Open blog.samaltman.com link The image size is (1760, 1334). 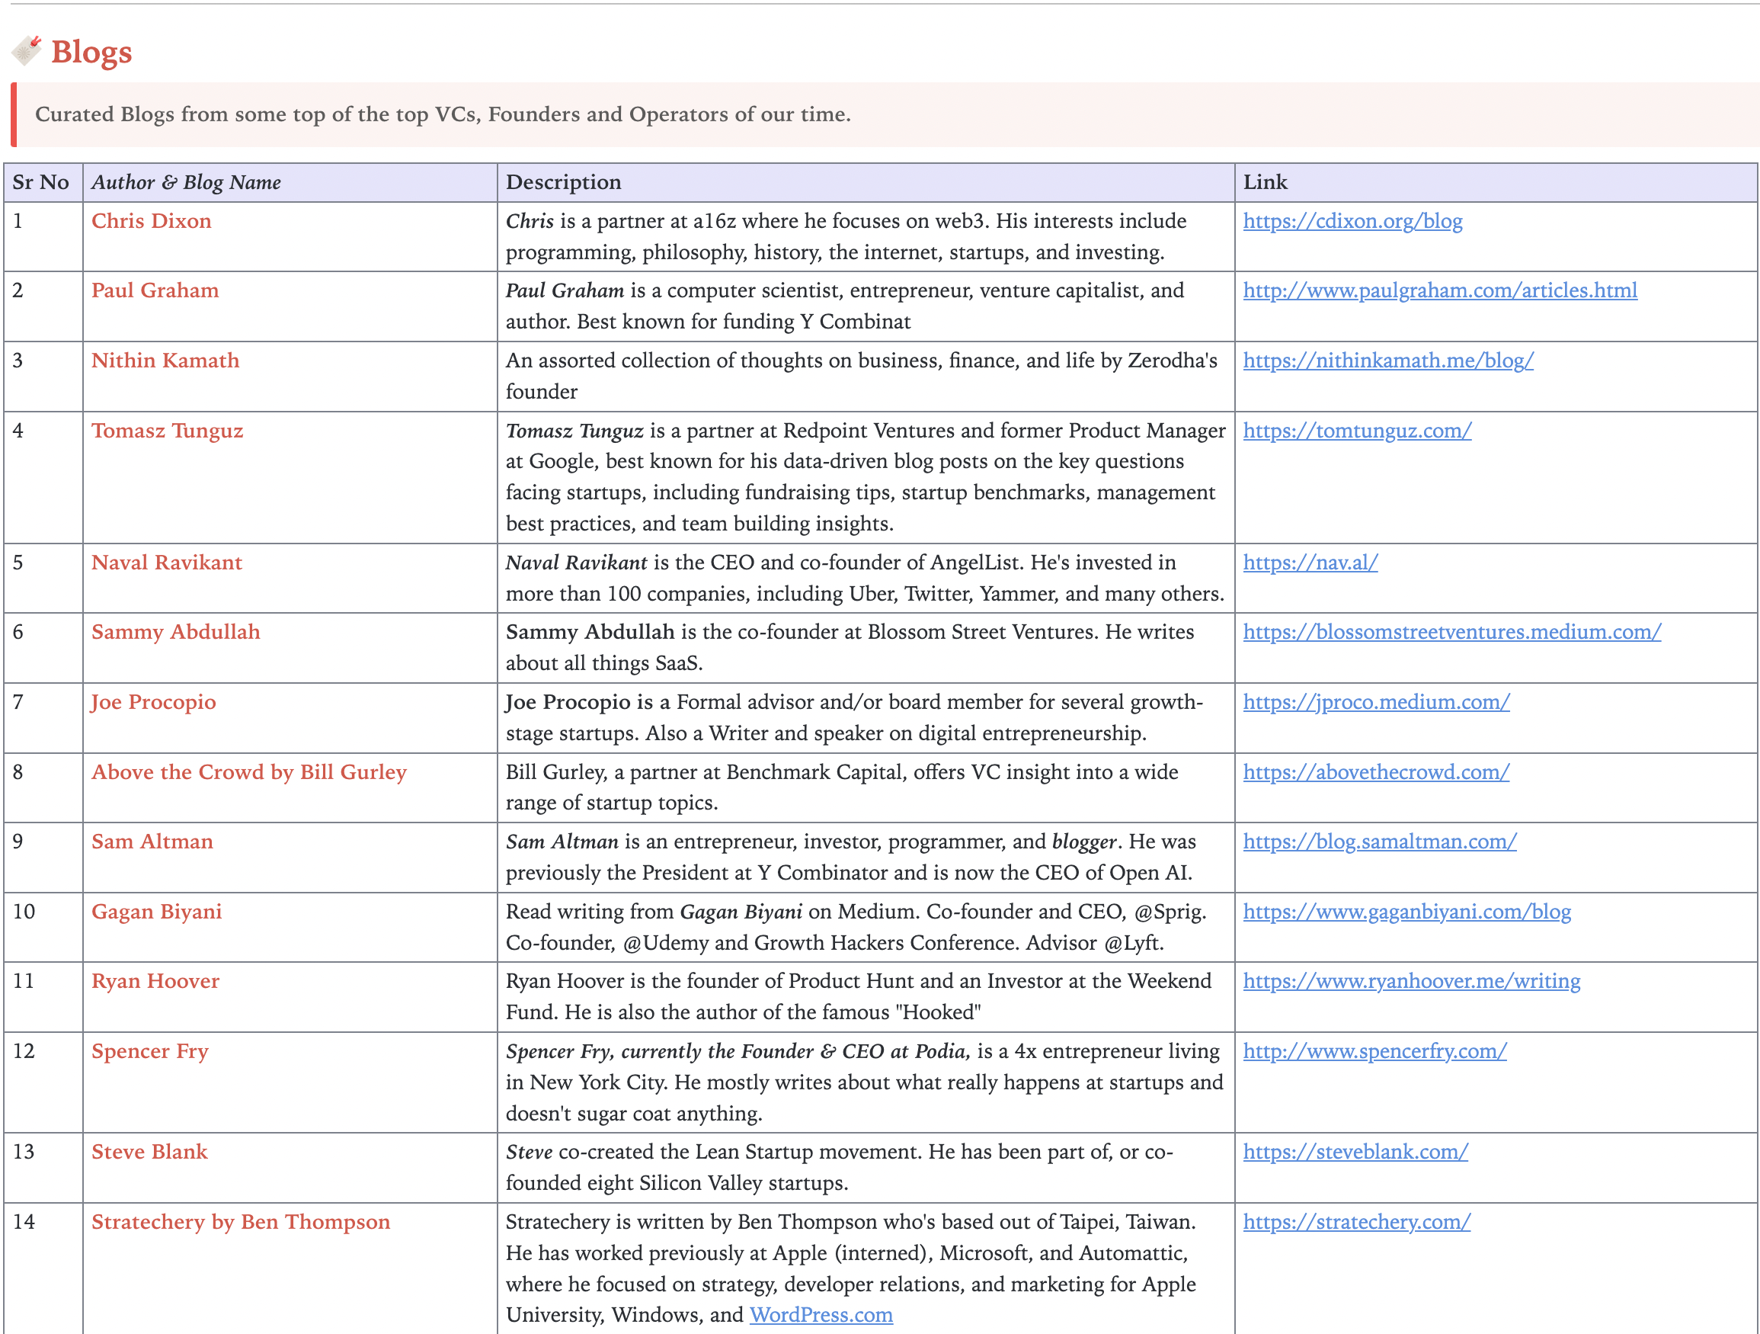(x=1380, y=842)
